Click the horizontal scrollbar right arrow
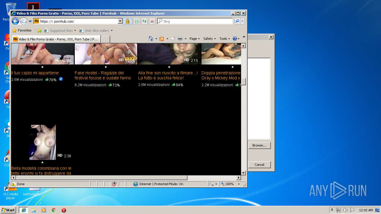This screenshot has height=214, width=381. [238, 177]
